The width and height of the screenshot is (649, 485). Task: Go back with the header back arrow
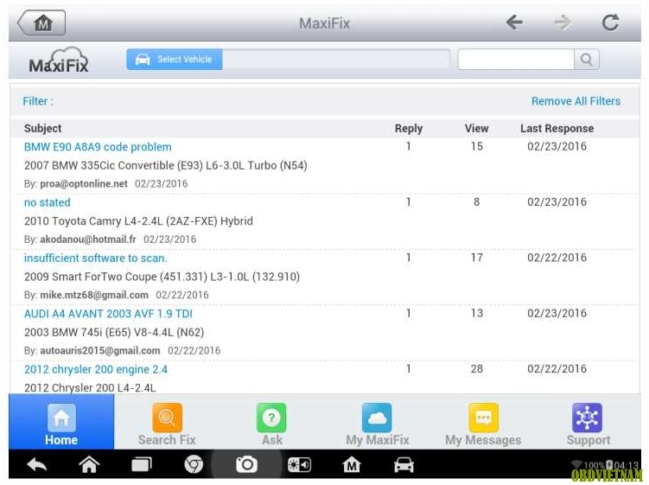[514, 22]
